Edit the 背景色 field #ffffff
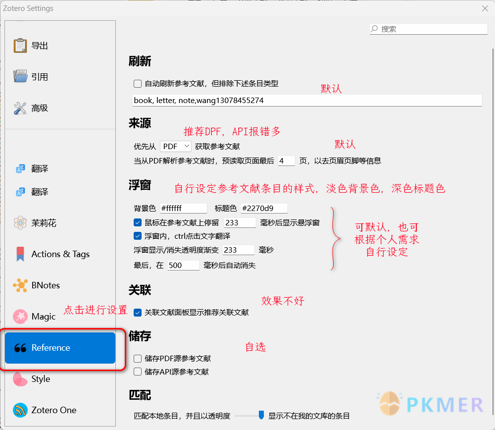The image size is (495, 430). [183, 208]
